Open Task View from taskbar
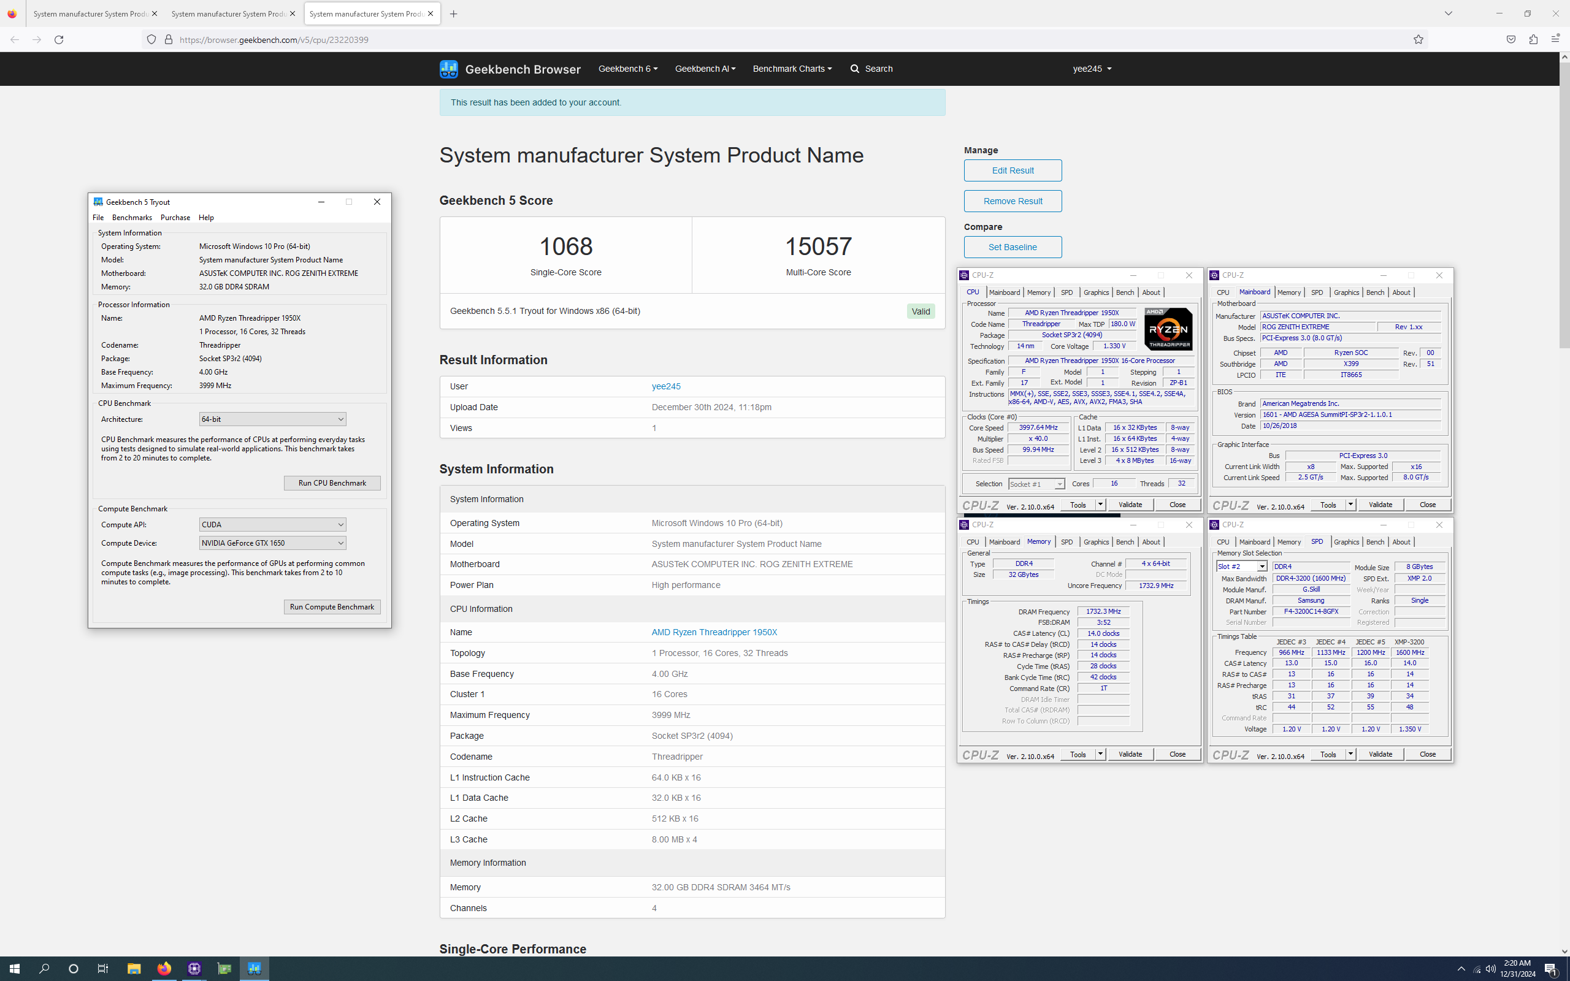The image size is (1570, 981). coord(102,969)
